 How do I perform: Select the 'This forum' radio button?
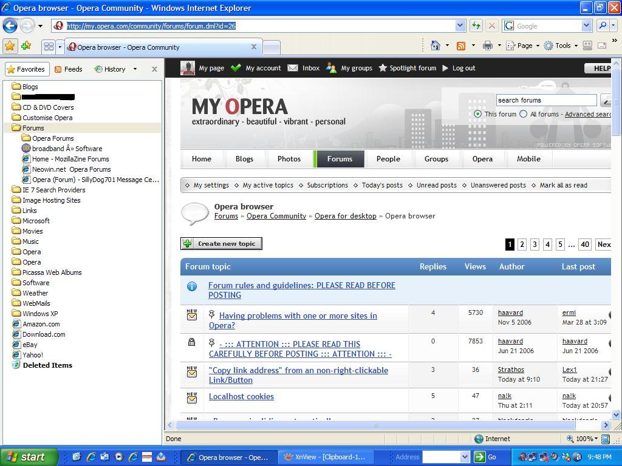[477, 114]
